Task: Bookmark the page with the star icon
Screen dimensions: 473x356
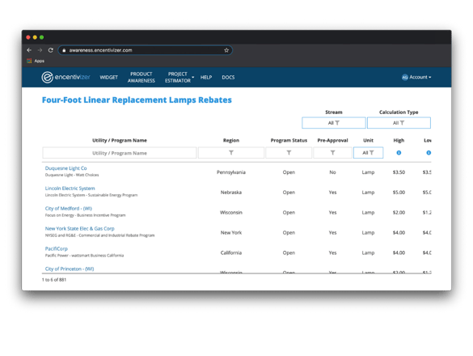Action: click(226, 50)
